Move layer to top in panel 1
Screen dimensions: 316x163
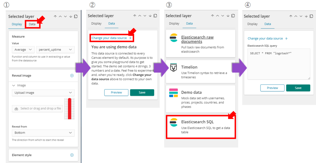pos(55,17)
